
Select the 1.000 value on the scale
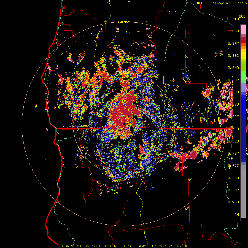click(x=233, y=31)
